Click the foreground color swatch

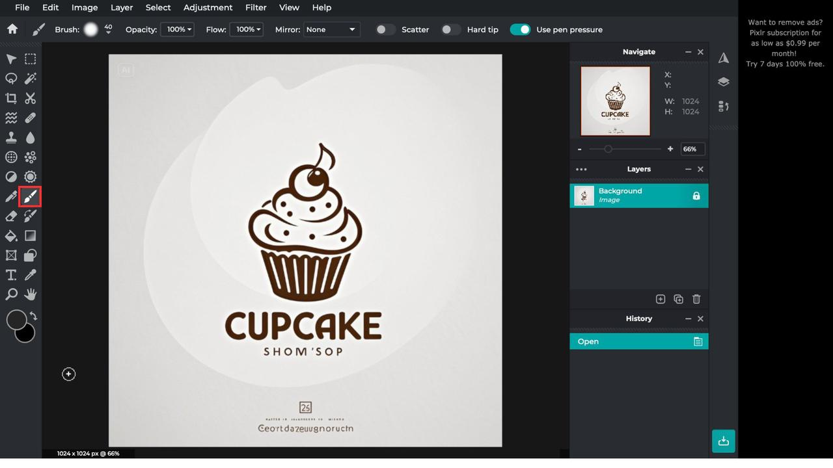coord(16,319)
